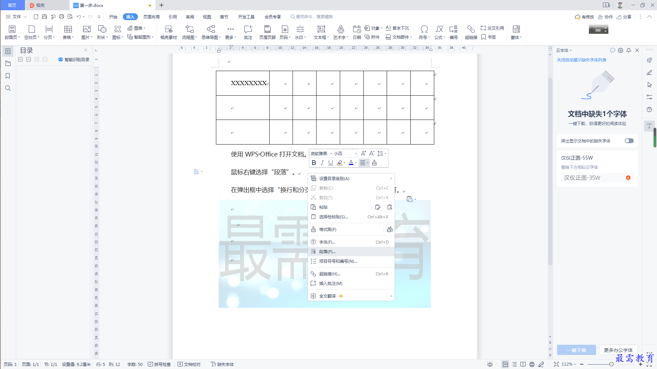
Task: Open the zoom percentage dropdown 112%
Action: click(x=569, y=364)
